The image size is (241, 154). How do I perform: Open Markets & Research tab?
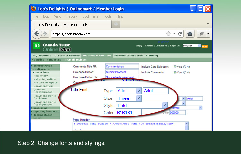[129, 56]
